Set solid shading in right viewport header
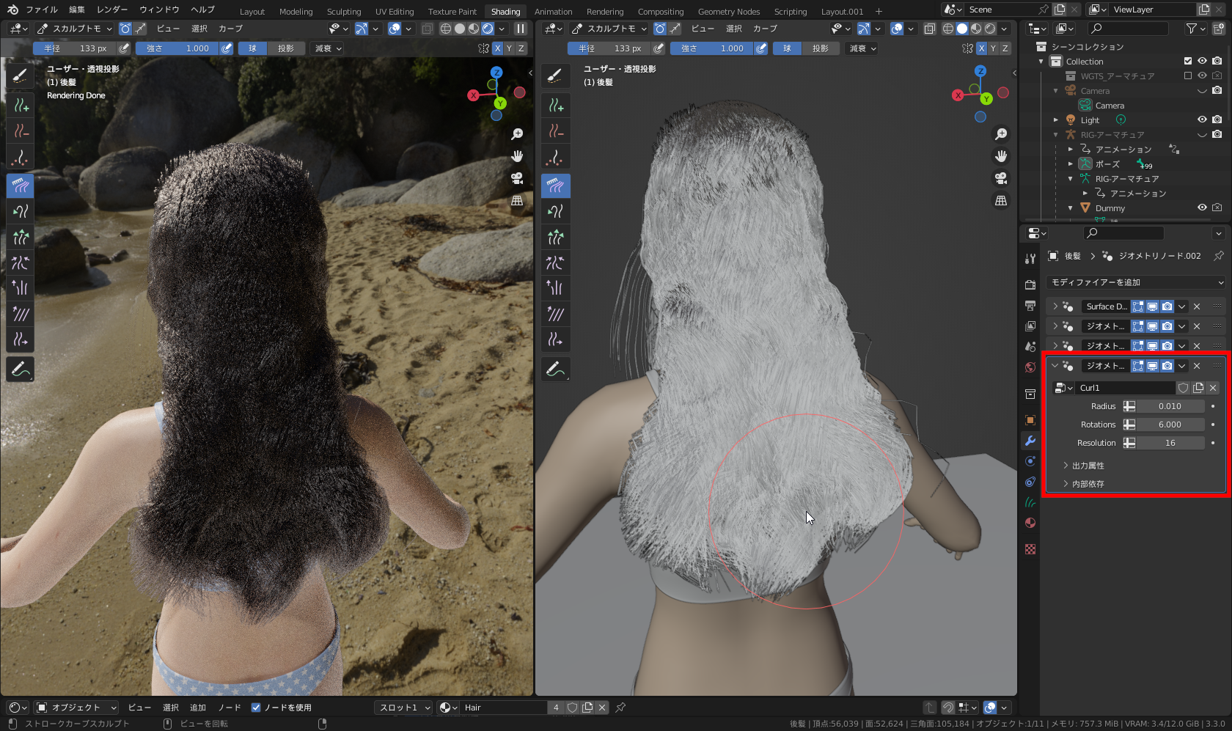 (962, 29)
